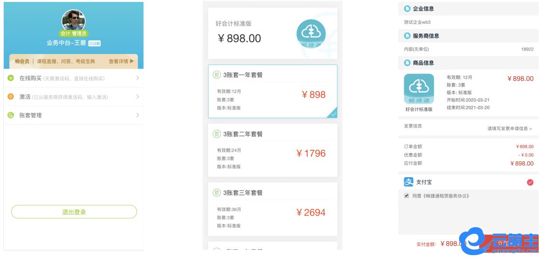The height and width of the screenshot is (258, 543).
Task: Select the 支付宝 payment radio button
Action: (x=530, y=182)
